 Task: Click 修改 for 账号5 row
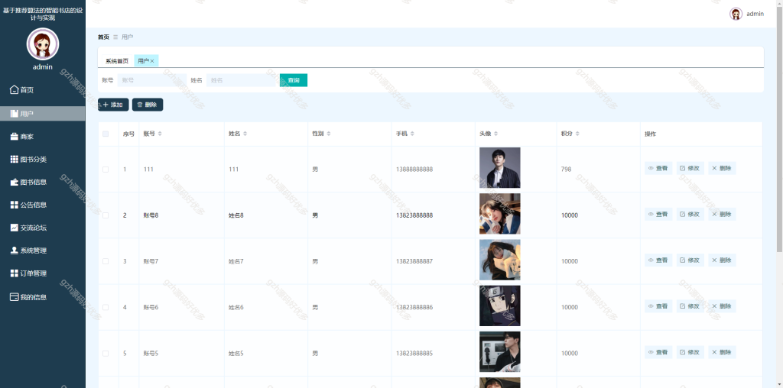pyautogui.click(x=690, y=352)
